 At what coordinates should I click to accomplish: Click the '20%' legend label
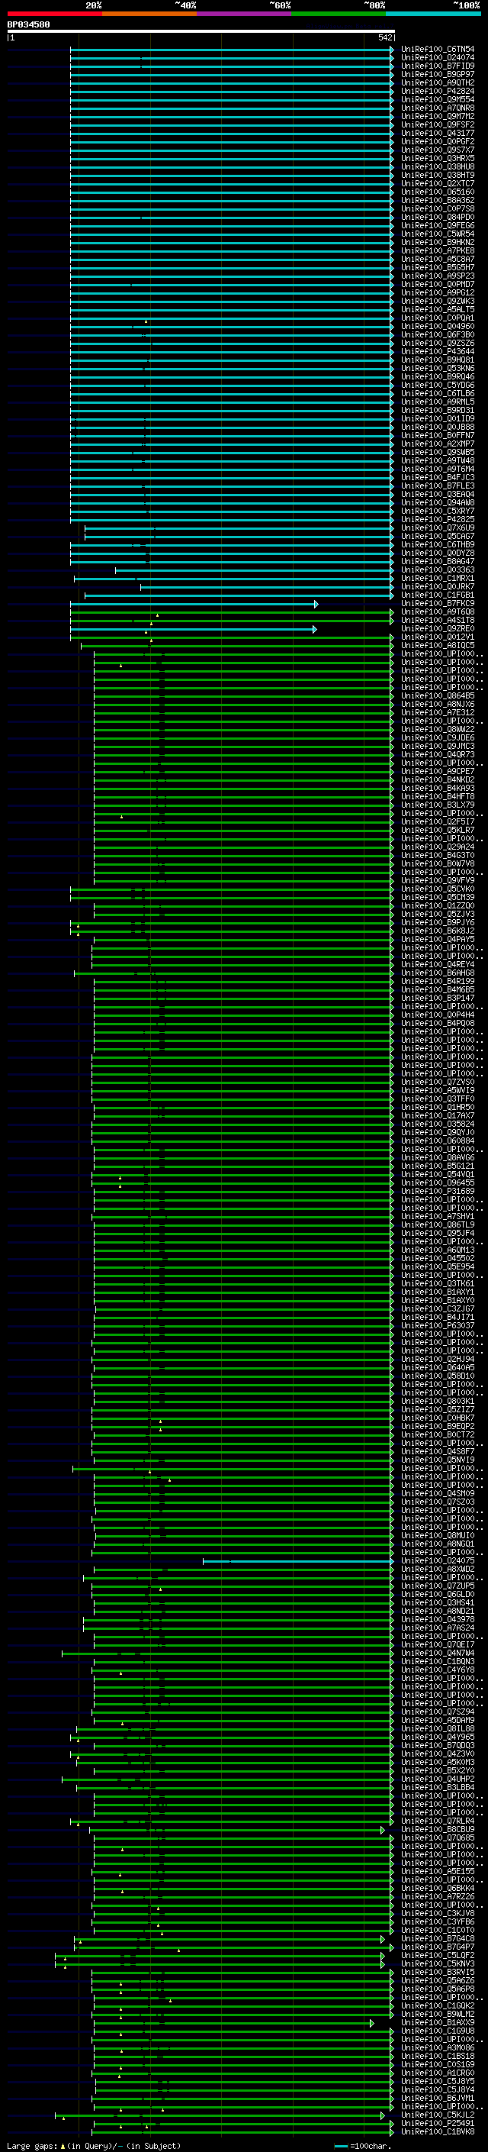tap(94, 5)
